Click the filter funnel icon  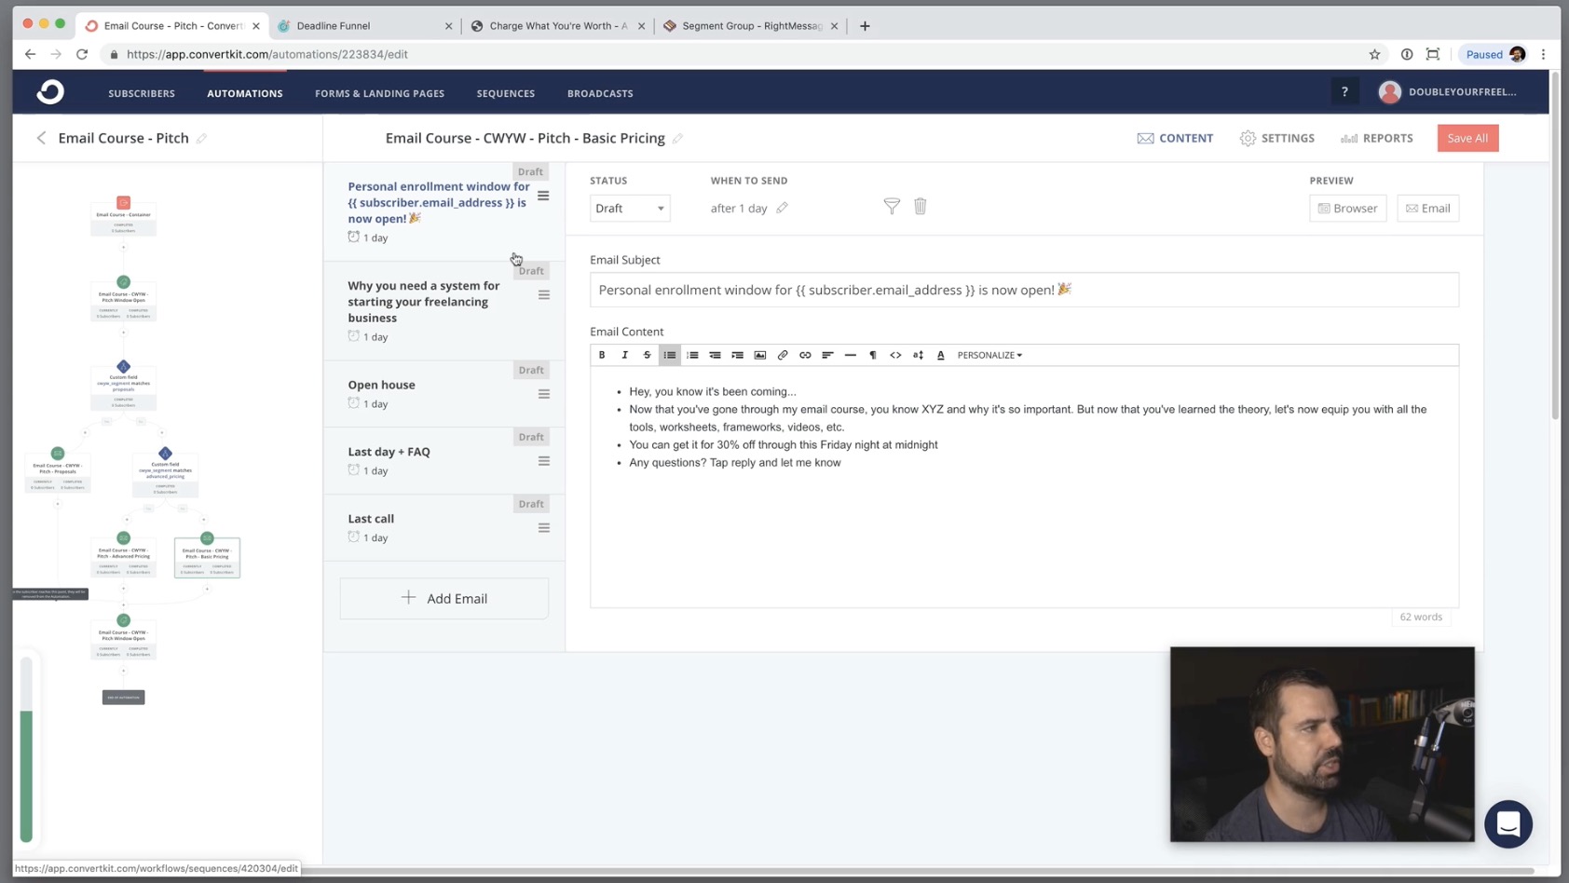892,207
